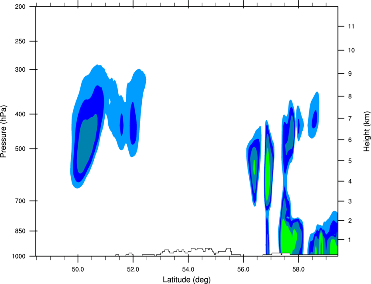Pick the 11 km height label

click(351, 26)
